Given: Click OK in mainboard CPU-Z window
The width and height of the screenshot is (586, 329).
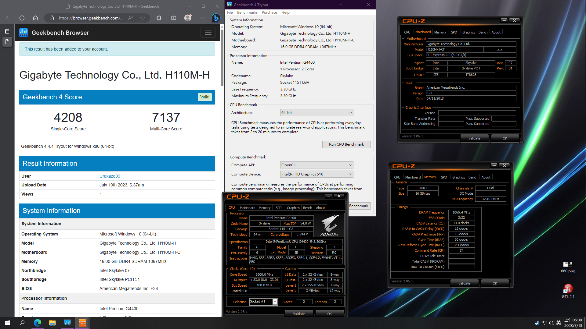Looking at the screenshot, I should click(505, 138).
